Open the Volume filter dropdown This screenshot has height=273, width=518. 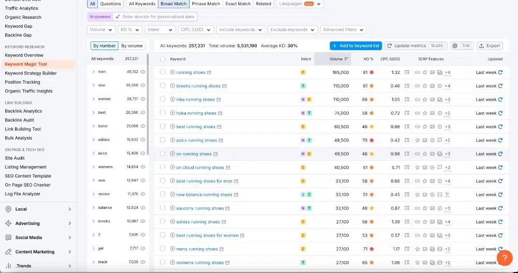point(102,29)
